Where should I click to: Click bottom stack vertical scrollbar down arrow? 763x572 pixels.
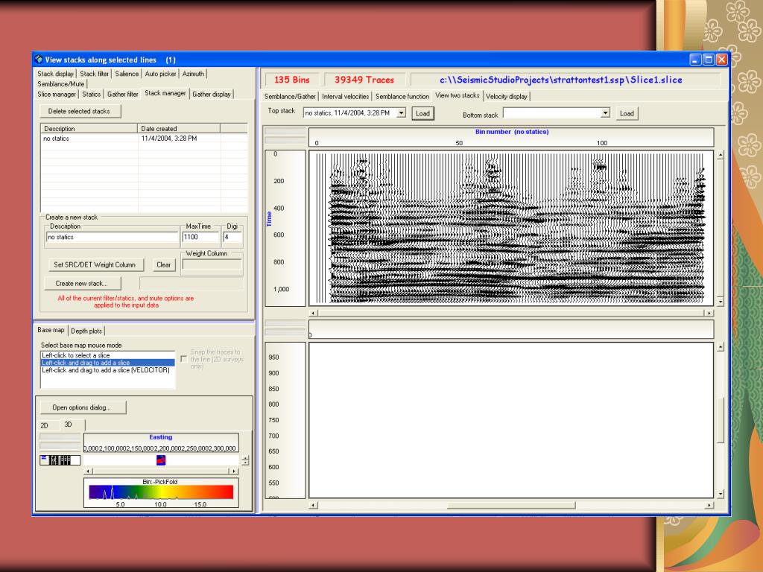[x=721, y=494]
